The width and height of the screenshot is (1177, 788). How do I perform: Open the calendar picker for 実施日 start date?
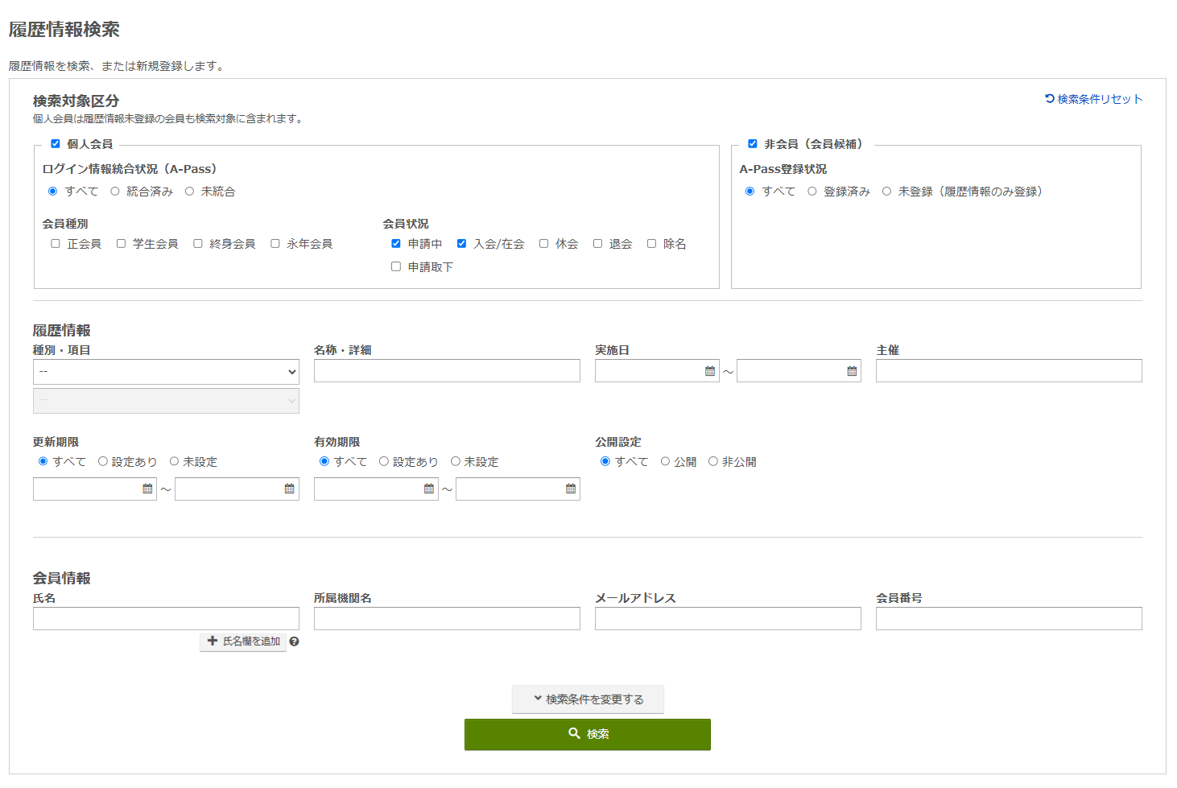[708, 370]
